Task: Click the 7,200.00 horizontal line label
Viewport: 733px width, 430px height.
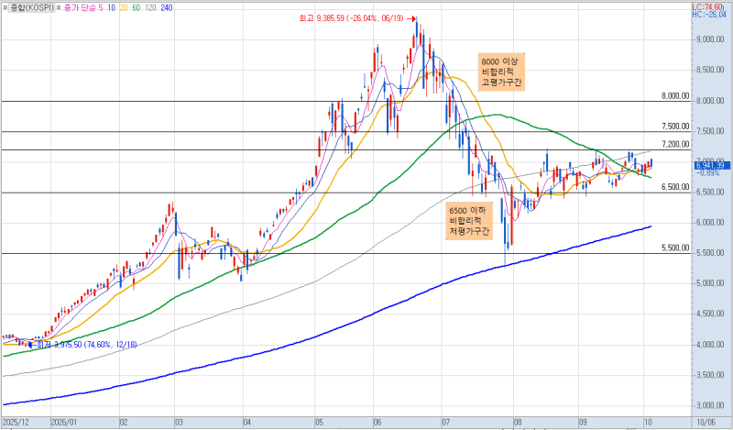Action: (675, 144)
